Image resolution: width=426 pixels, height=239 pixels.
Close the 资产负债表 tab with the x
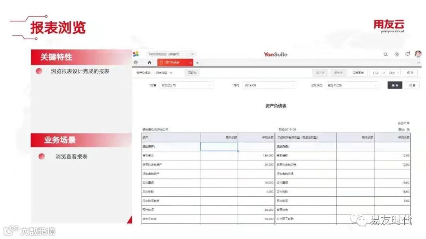[191, 63]
